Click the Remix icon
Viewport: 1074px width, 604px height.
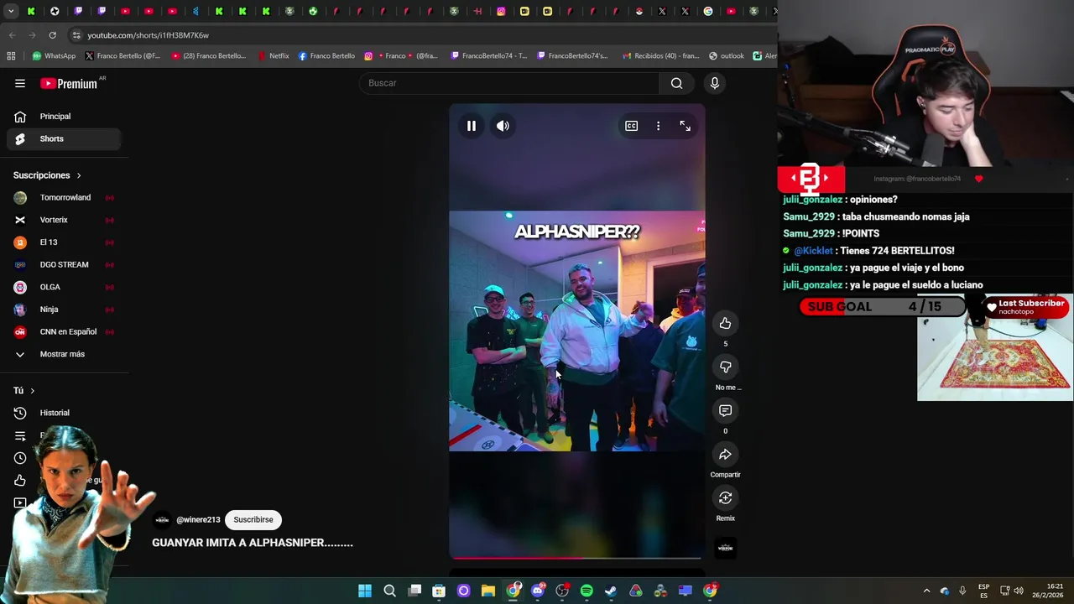(x=725, y=497)
